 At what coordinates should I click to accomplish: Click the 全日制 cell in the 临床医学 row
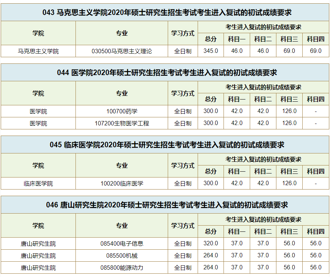(x=183, y=183)
